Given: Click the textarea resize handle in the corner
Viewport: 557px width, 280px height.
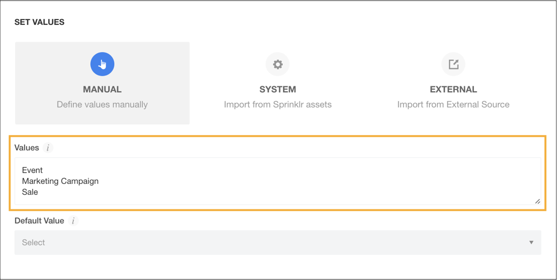Looking at the screenshot, I should pos(537,201).
